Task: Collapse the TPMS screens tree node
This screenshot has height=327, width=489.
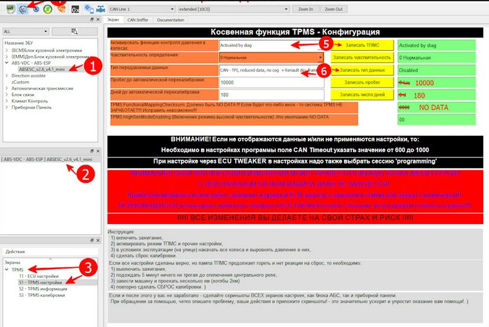Action: 7,270
